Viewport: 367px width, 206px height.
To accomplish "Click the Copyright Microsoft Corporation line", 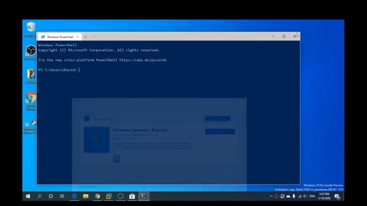I will click(x=99, y=50).
